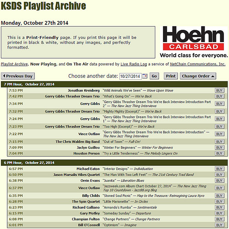The width and height of the screenshot is (229, 229).
Task: Visit NetChain Communications, Inc. link
Action: 198,64
